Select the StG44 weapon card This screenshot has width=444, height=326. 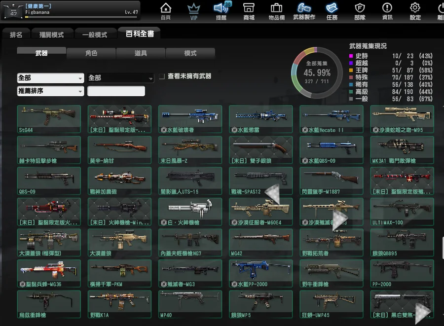point(49,119)
